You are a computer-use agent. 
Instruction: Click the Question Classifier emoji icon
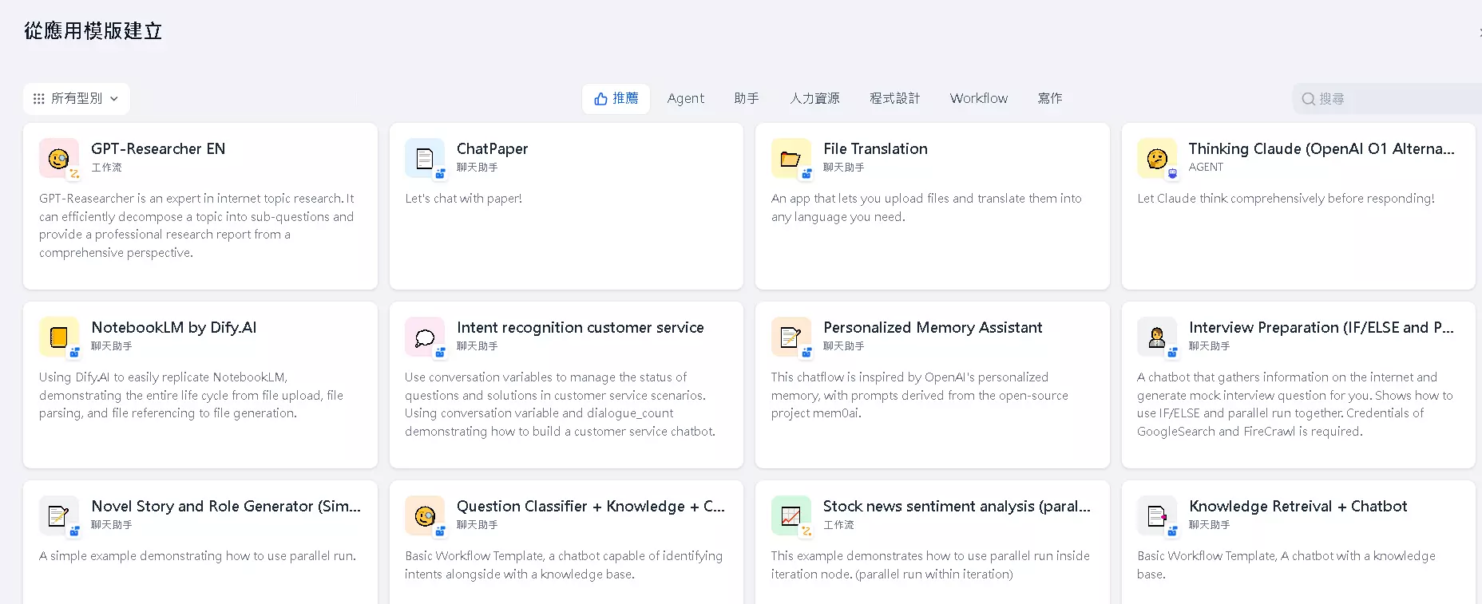(x=425, y=515)
